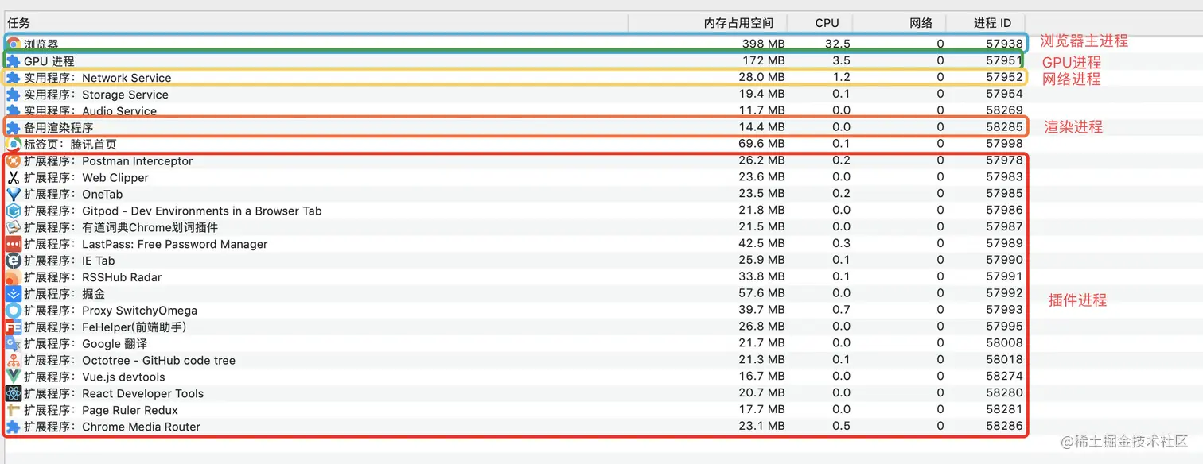Click process ID 57938
Viewport: 1203px width, 464px height.
click(1004, 44)
